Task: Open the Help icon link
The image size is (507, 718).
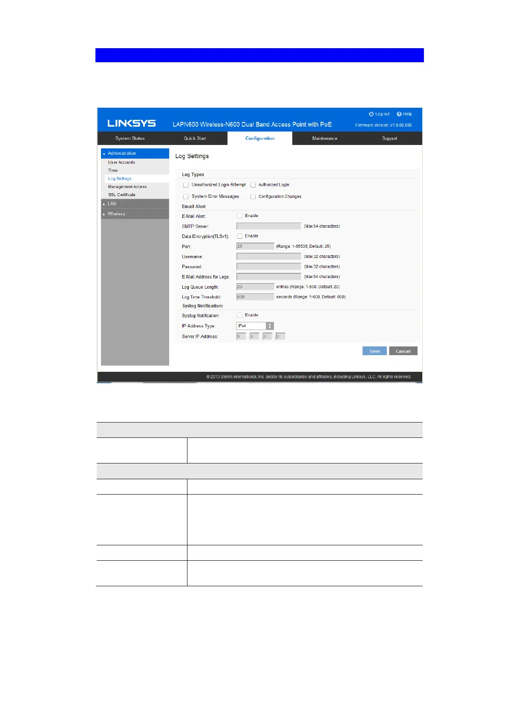Action: click(x=399, y=114)
